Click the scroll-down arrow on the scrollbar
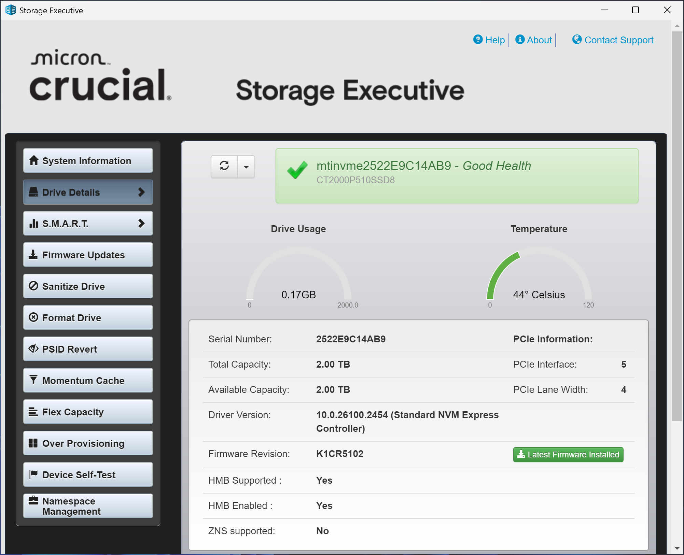The image size is (684, 555). pyautogui.click(x=677, y=548)
